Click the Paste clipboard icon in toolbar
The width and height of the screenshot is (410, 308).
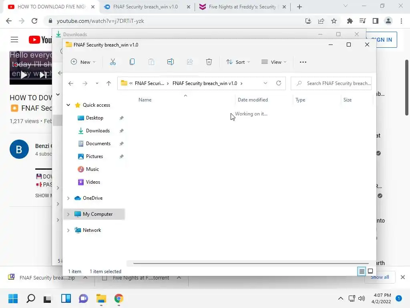point(151,62)
